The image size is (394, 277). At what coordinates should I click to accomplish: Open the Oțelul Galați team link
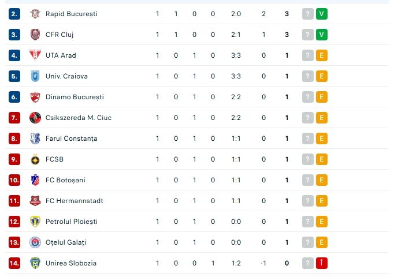[66, 242]
